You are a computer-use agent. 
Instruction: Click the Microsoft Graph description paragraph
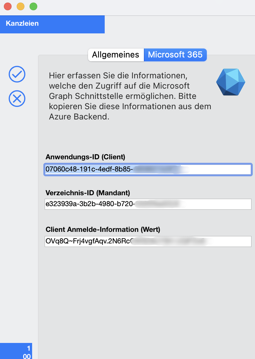(x=130, y=96)
